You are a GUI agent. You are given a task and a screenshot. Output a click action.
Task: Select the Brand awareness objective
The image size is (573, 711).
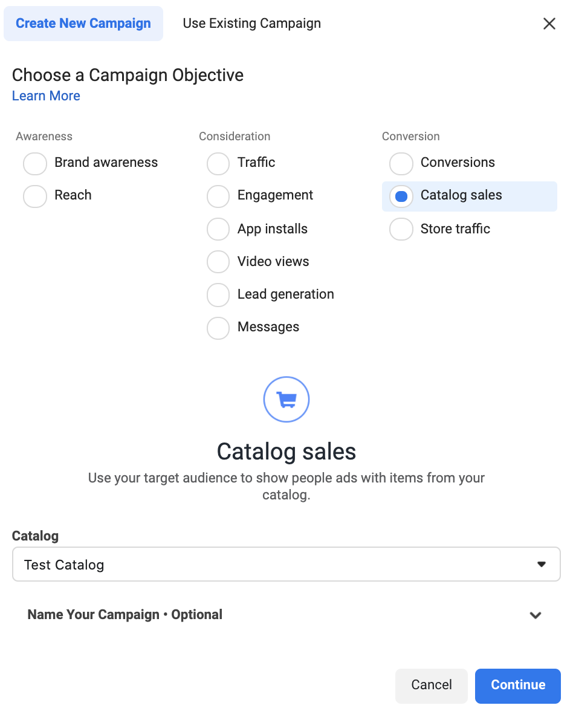(x=35, y=163)
